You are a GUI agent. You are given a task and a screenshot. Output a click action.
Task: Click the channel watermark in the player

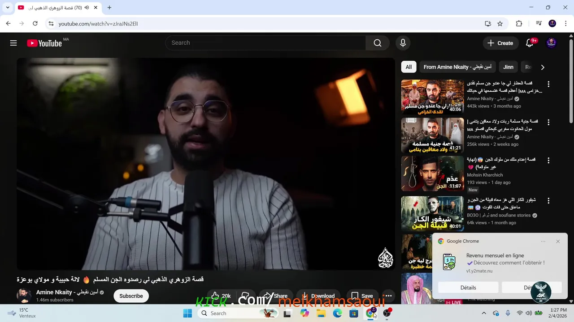(x=385, y=258)
